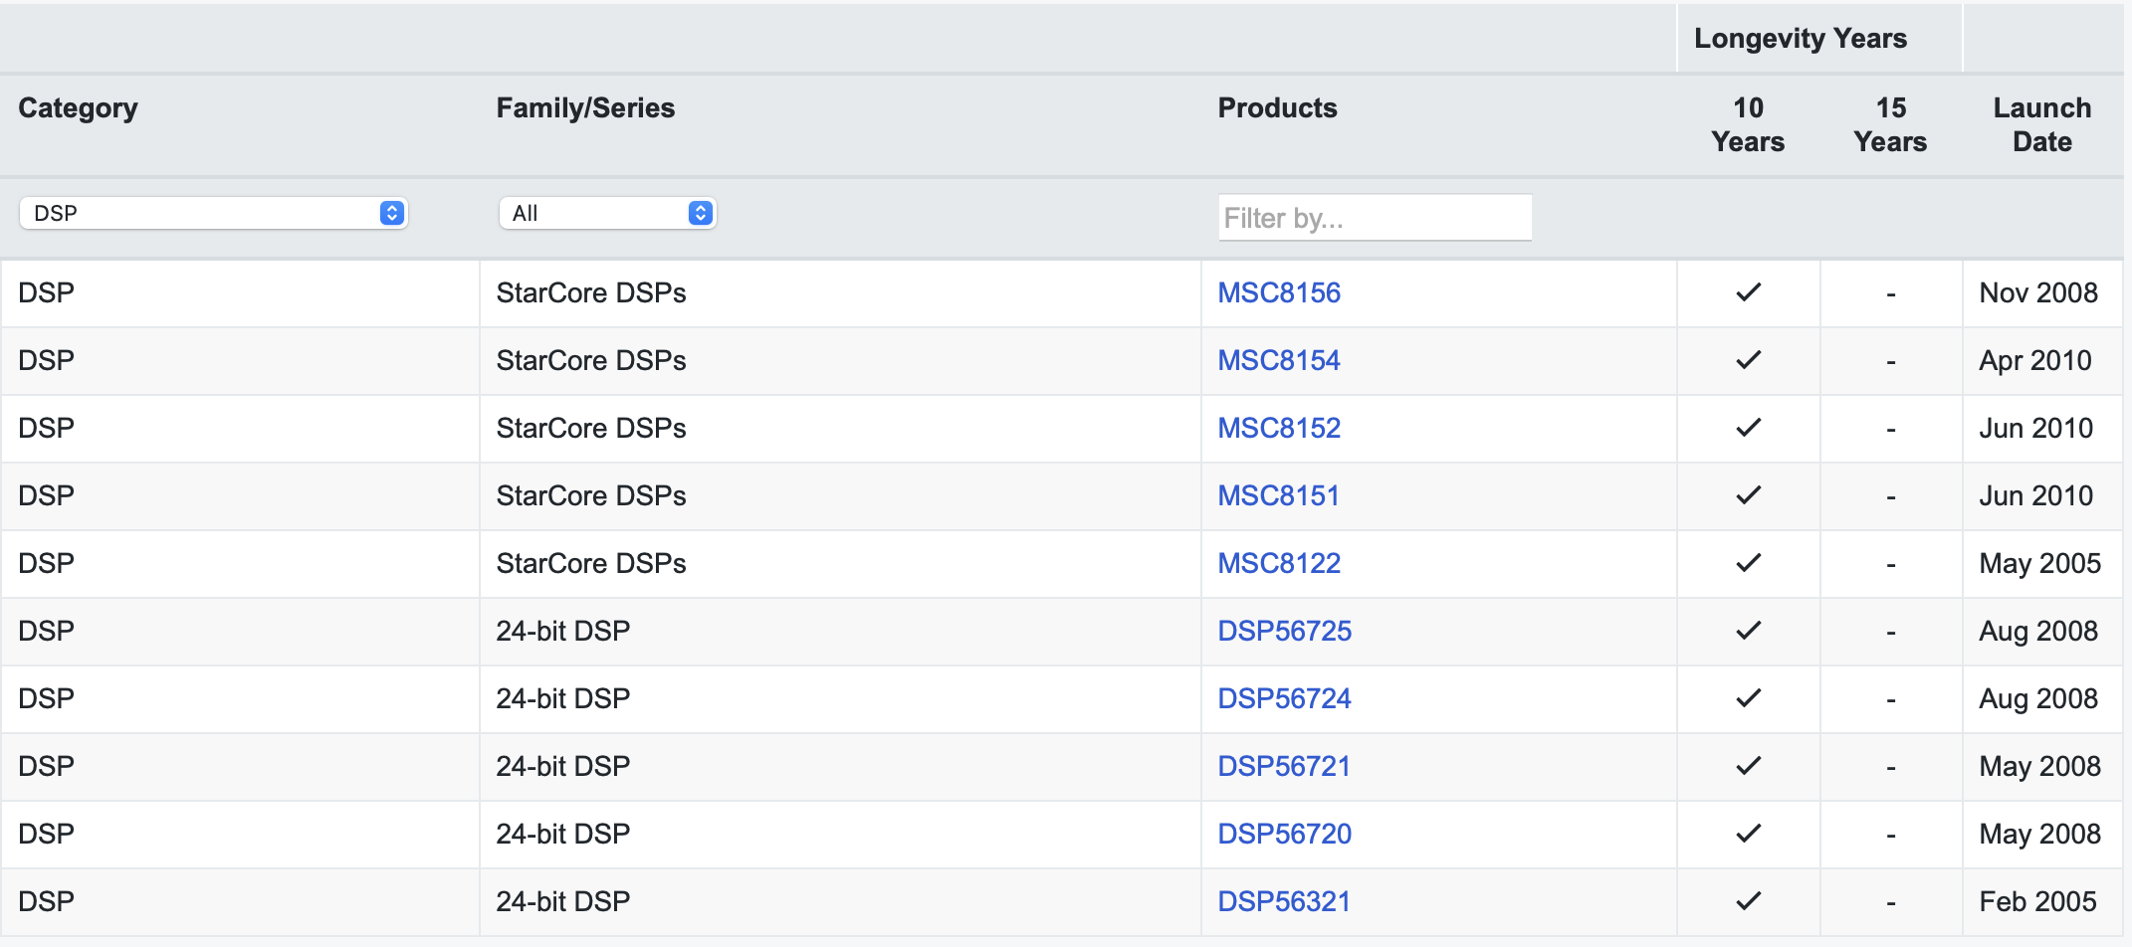Click the Products filter input field
Screen dimensions: 2132x947
(x=1374, y=218)
